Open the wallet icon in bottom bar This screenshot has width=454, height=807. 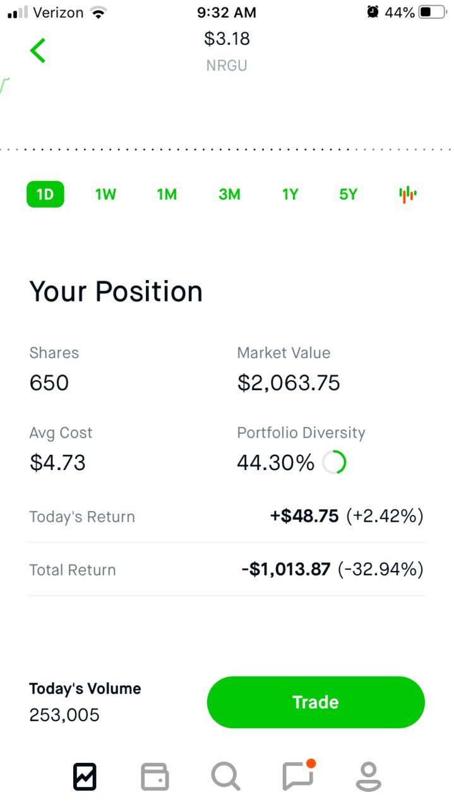155,776
